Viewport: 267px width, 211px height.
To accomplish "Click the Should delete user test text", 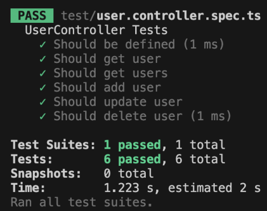I will [118, 116].
